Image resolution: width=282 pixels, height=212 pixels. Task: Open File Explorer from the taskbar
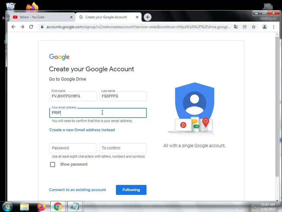[x=25, y=207]
